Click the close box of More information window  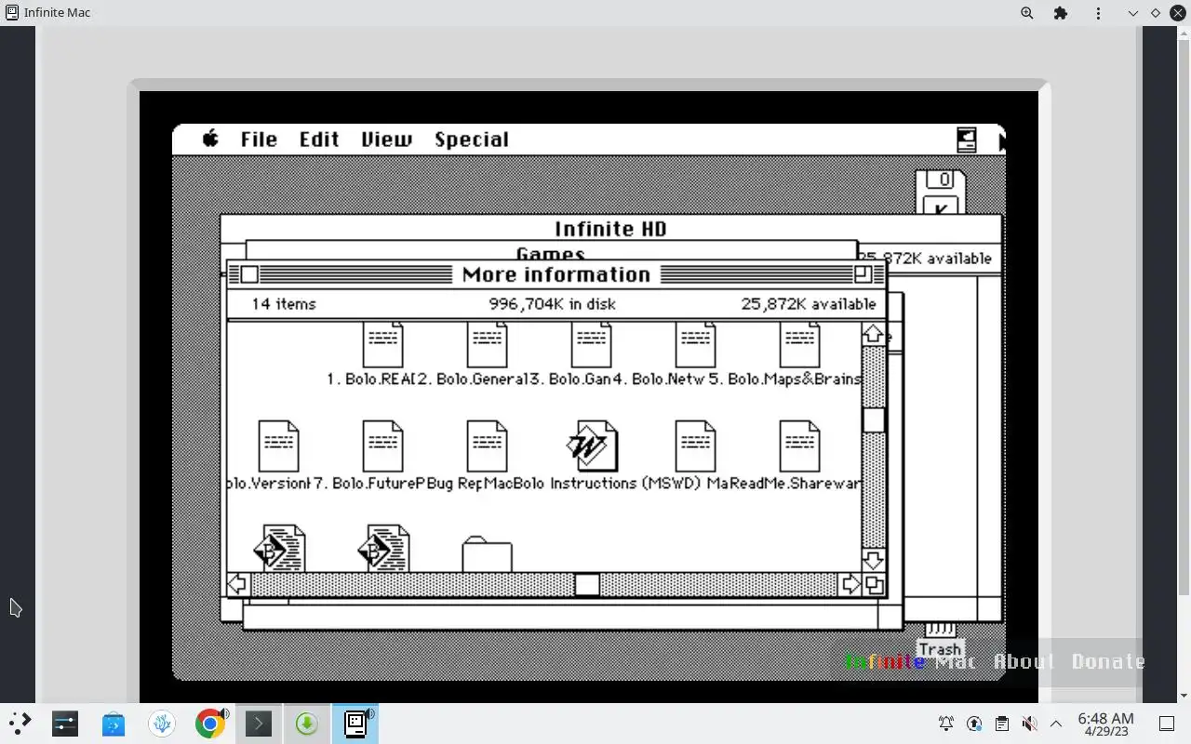click(249, 274)
